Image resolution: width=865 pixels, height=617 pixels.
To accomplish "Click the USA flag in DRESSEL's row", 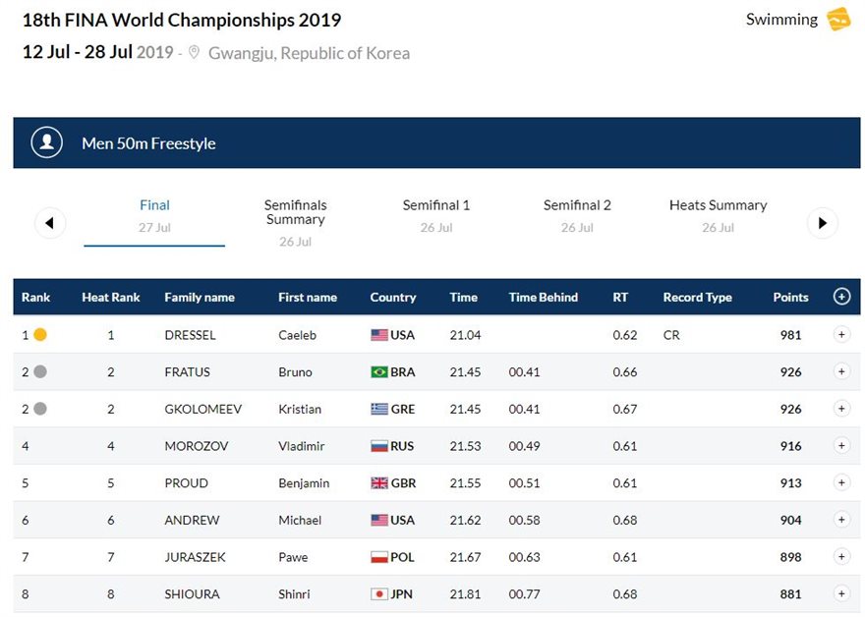I will click(379, 335).
